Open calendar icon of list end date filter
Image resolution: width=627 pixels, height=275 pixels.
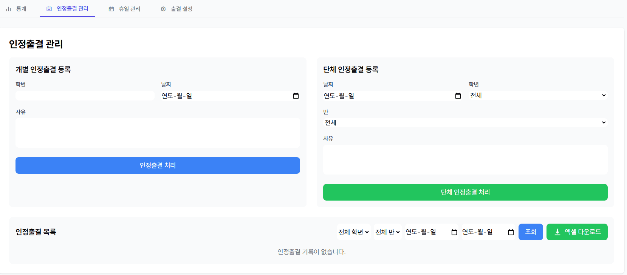coord(511,232)
